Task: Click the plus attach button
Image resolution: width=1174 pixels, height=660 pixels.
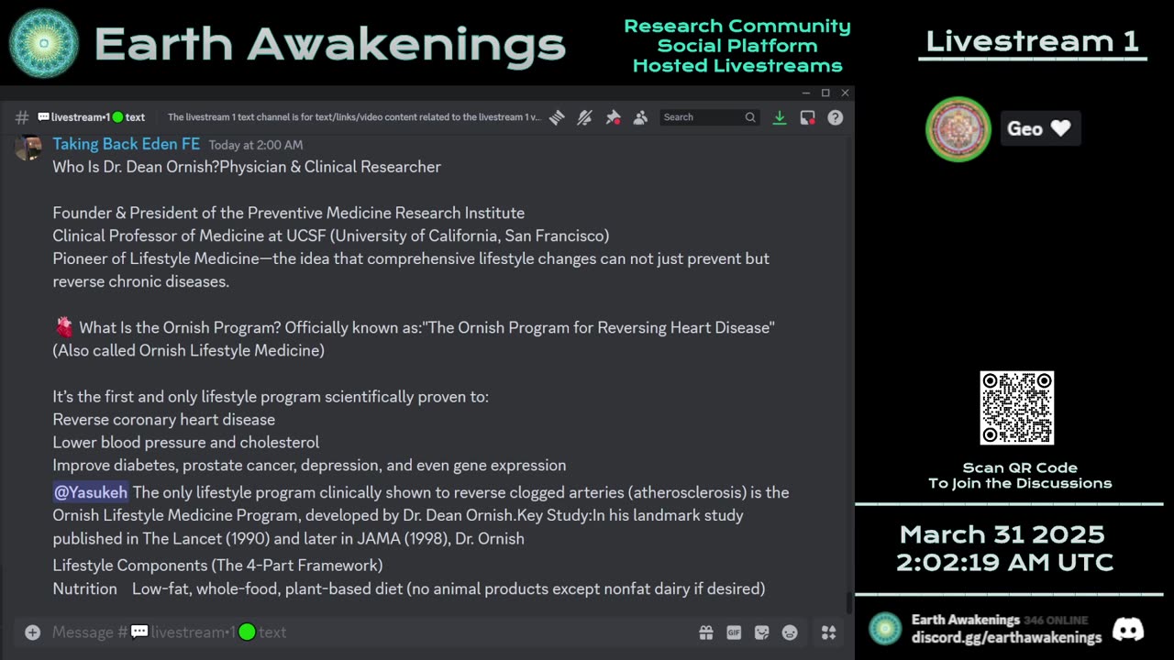Action: 32,632
